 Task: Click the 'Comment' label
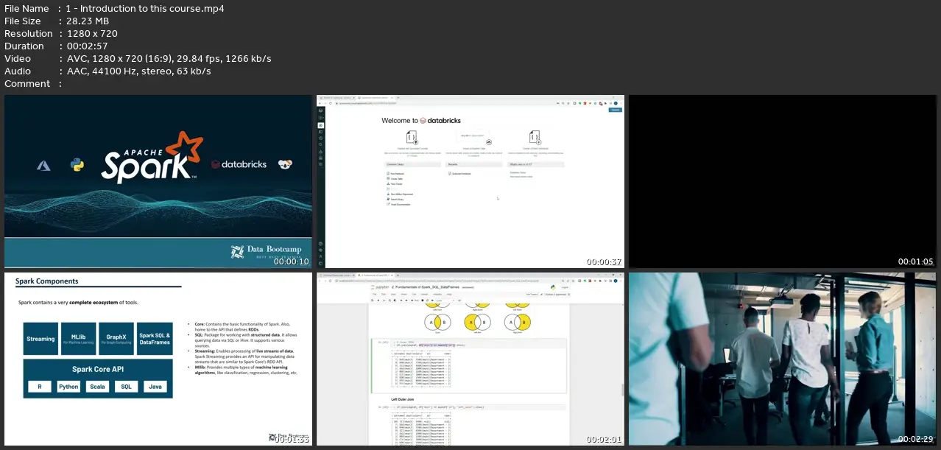click(x=27, y=83)
